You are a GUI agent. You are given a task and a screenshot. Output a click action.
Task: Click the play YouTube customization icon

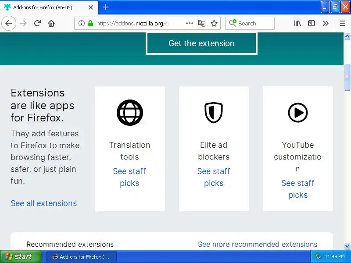click(x=298, y=113)
